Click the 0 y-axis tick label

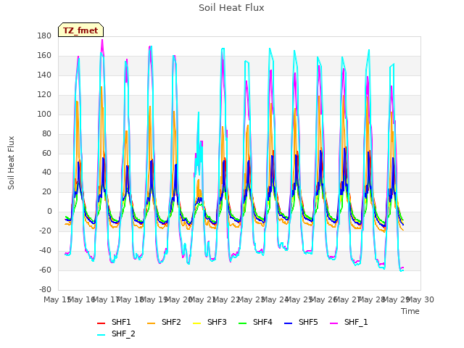49,211
